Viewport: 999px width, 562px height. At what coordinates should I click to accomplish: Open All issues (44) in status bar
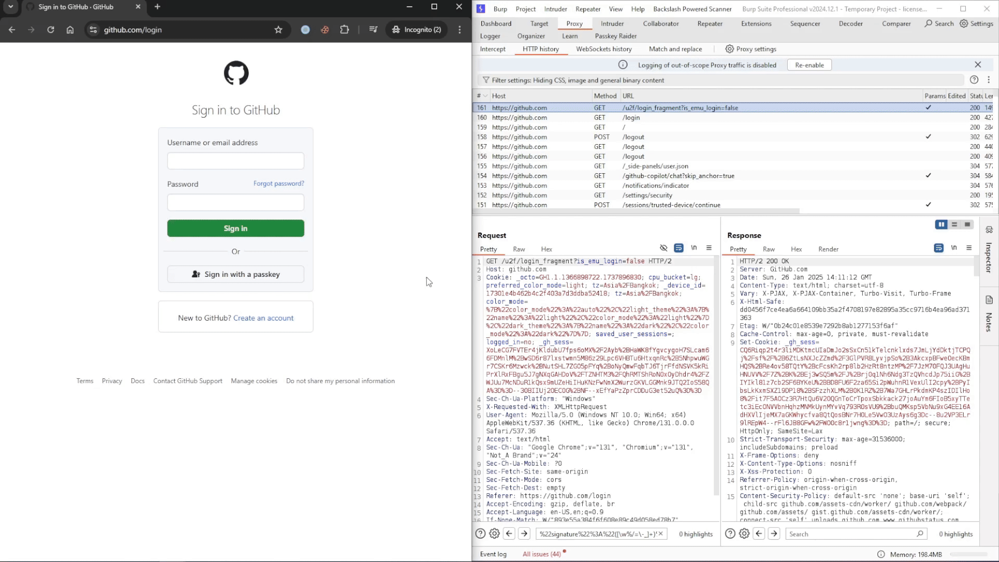click(542, 554)
